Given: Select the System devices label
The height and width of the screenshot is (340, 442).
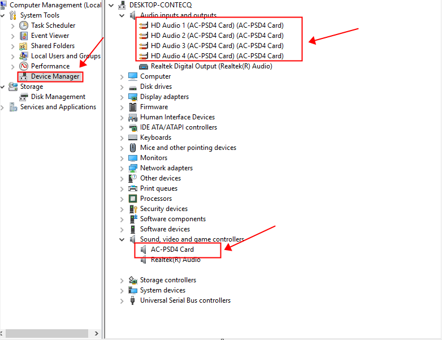Looking at the screenshot, I should 163,290.
